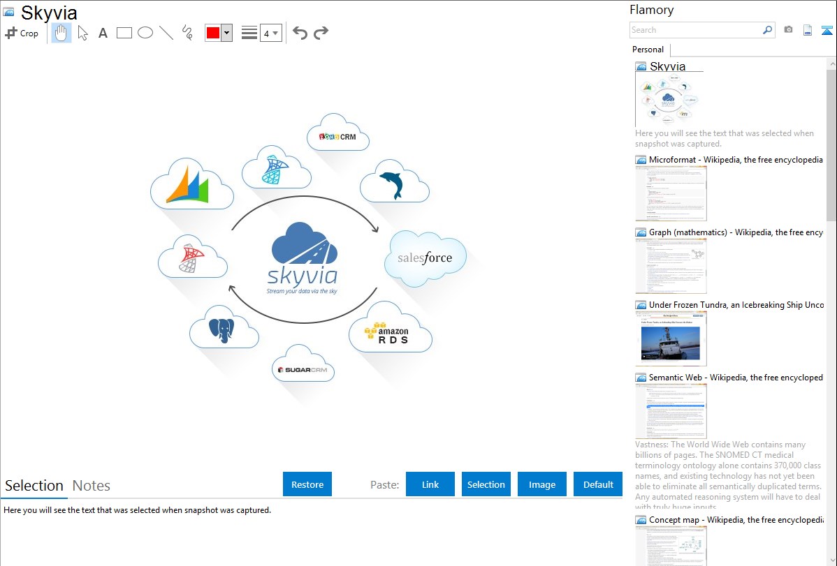Open the color picker dropdown arrow
The image size is (837, 566).
pos(227,33)
